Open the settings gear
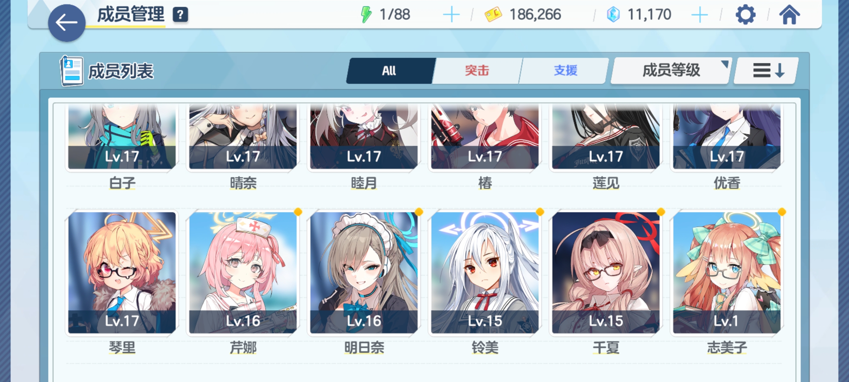This screenshot has height=382, width=849. click(745, 15)
